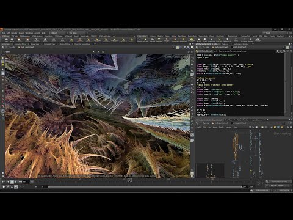The height and width of the screenshot is (220, 293).
Task: Play the animation forward
Action: tap(16, 182)
